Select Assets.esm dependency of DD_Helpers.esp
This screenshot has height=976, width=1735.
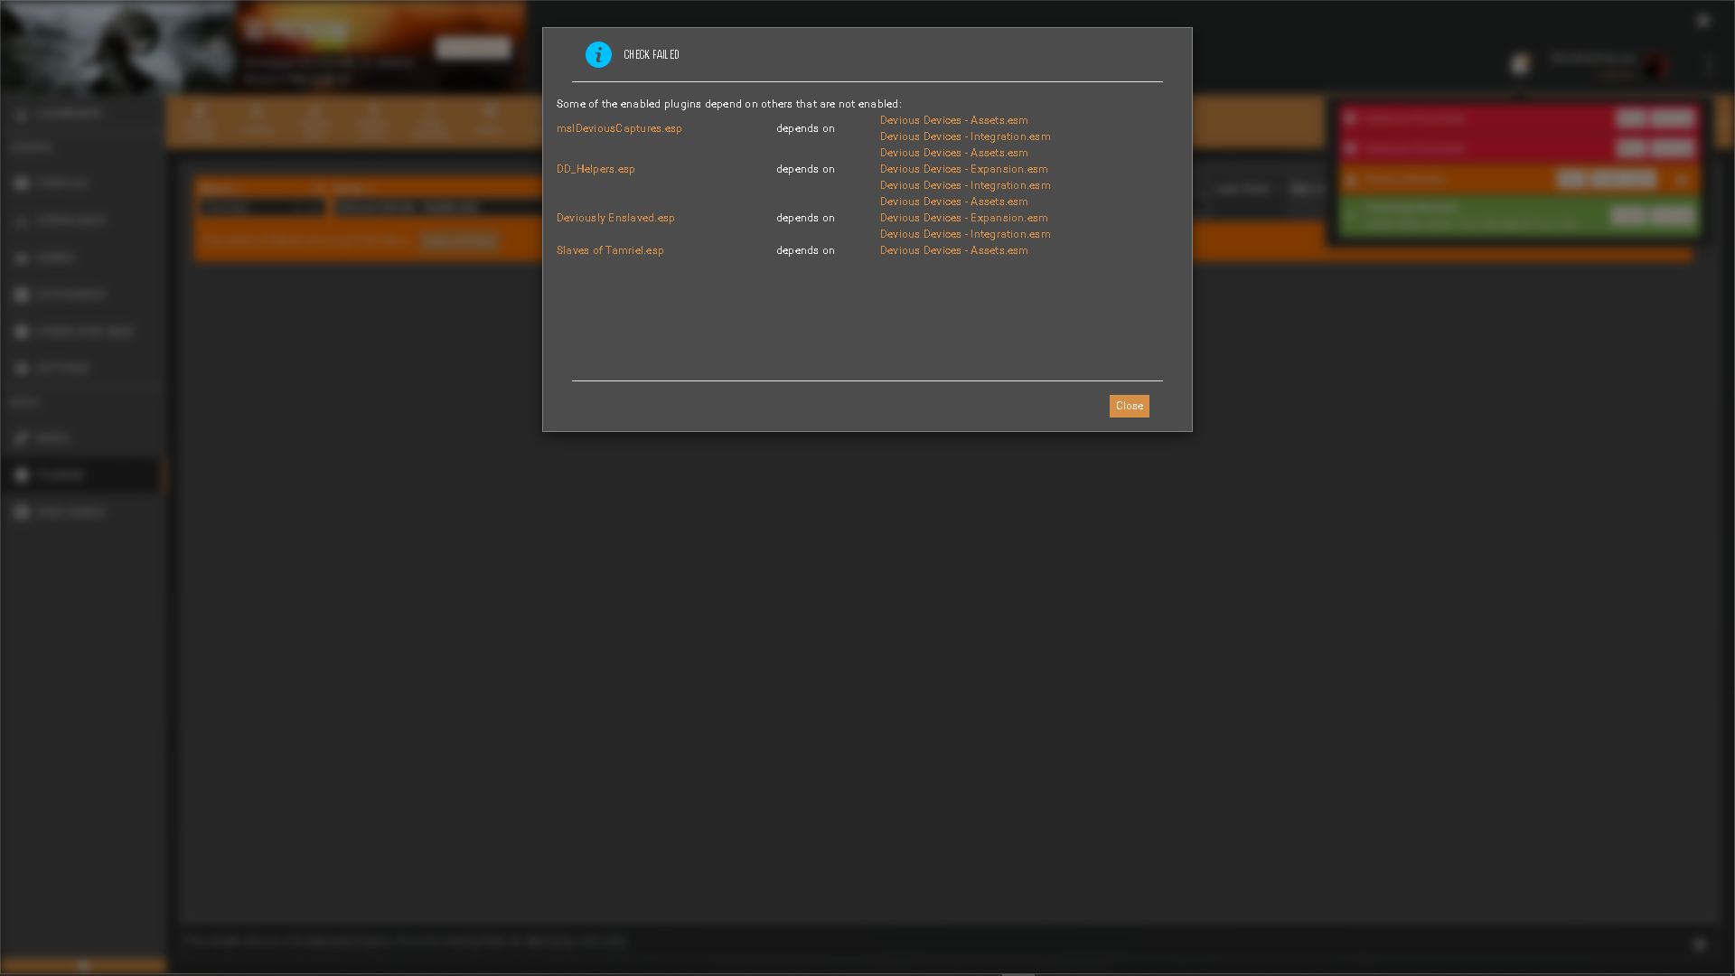953,153
